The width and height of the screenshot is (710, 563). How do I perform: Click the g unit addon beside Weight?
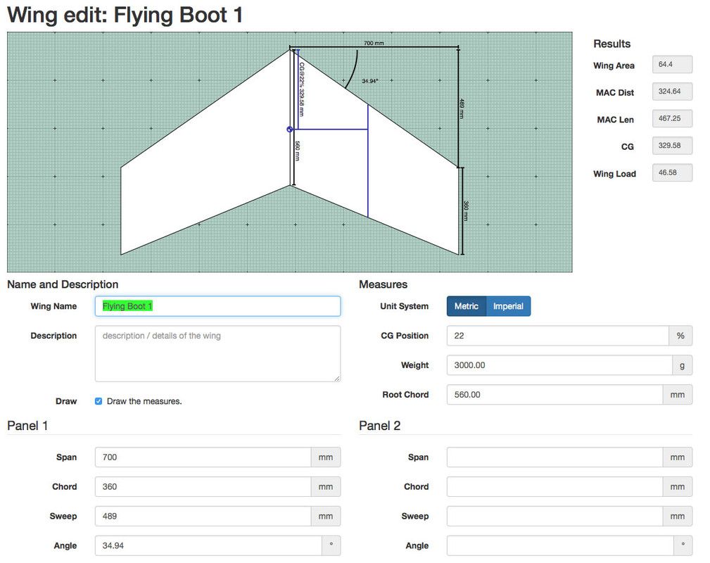(x=683, y=365)
